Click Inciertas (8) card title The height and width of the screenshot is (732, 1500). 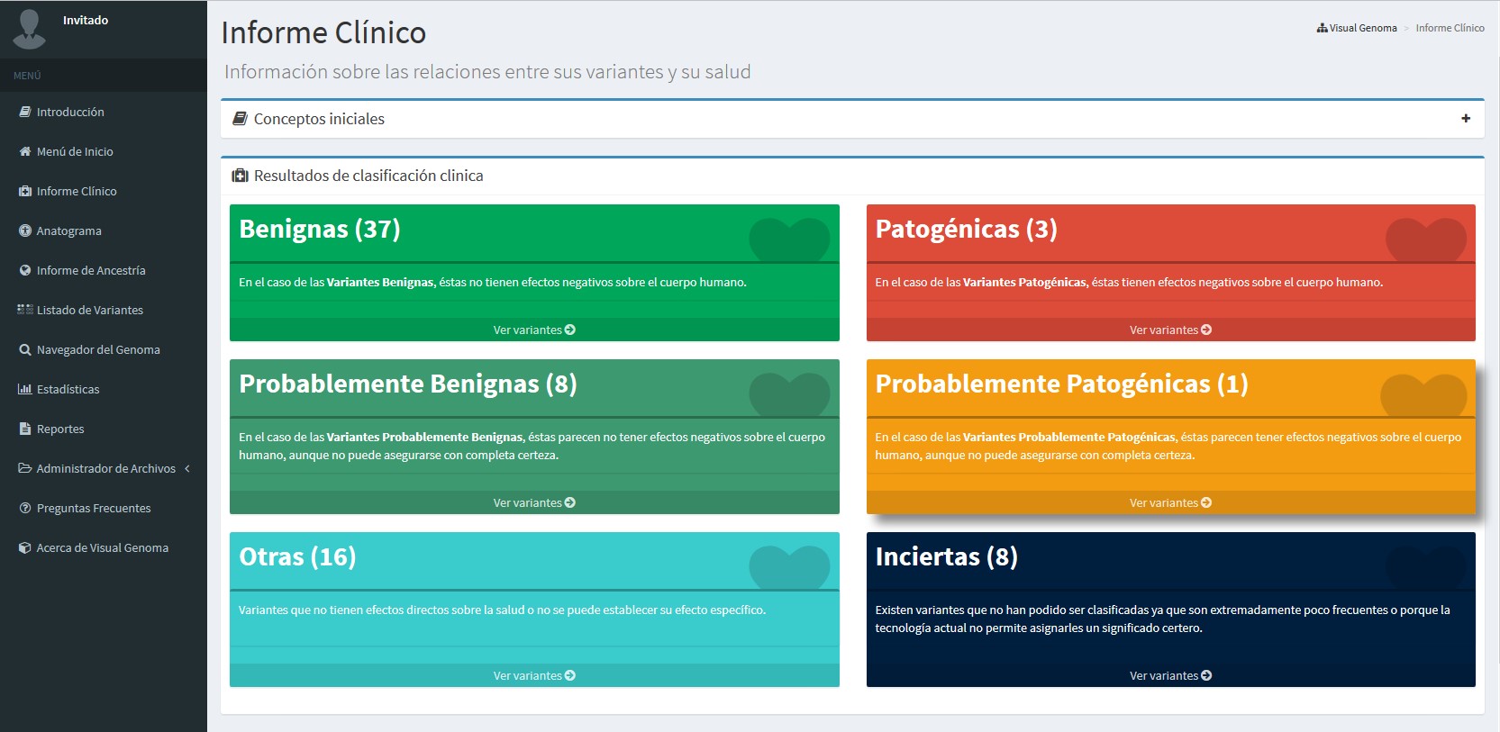click(947, 556)
